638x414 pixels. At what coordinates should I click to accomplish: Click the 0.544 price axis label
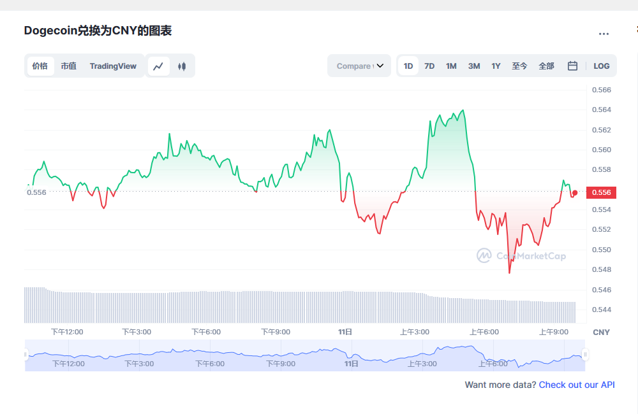click(x=602, y=310)
